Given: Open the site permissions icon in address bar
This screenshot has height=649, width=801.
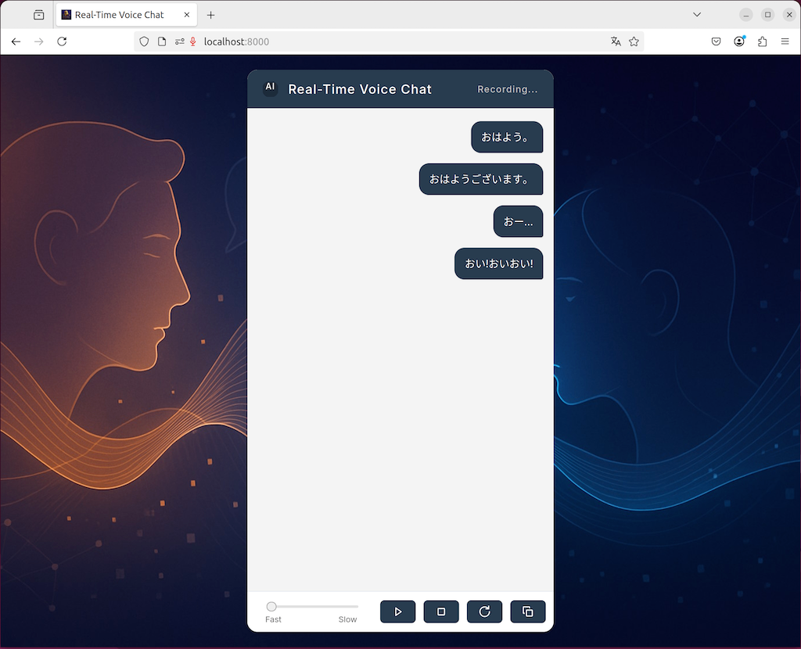Looking at the screenshot, I should tap(179, 42).
